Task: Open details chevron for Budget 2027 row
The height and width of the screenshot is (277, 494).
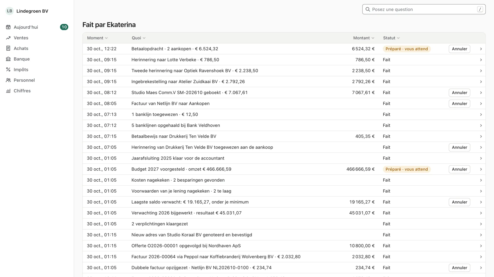Action: click(x=481, y=169)
